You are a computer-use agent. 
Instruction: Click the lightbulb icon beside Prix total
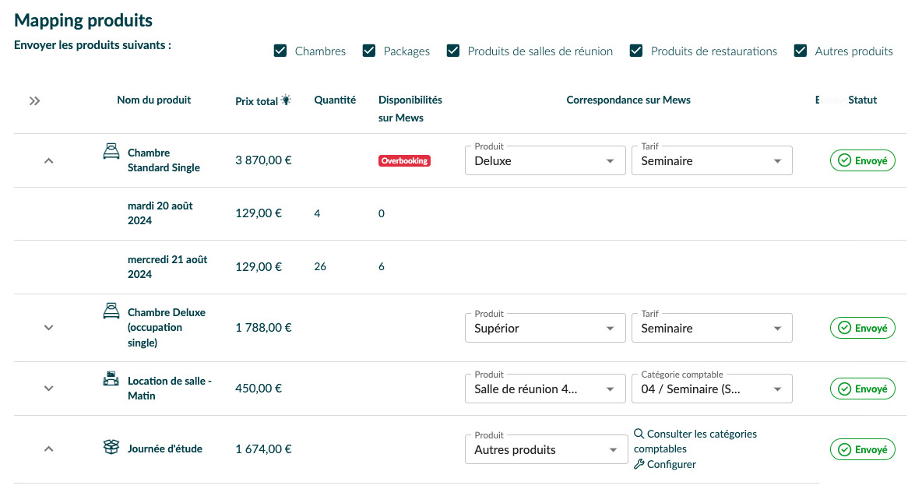[x=286, y=100]
